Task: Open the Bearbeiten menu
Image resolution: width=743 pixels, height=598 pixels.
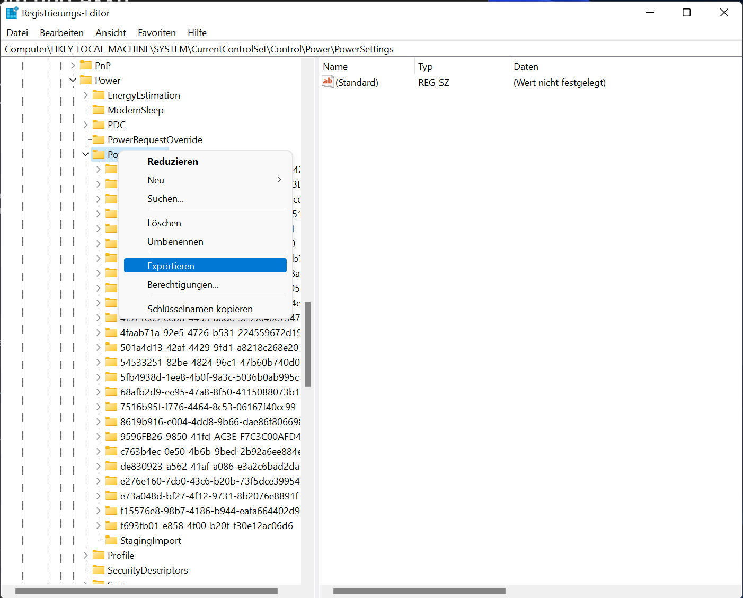Action: click(61, 33)
